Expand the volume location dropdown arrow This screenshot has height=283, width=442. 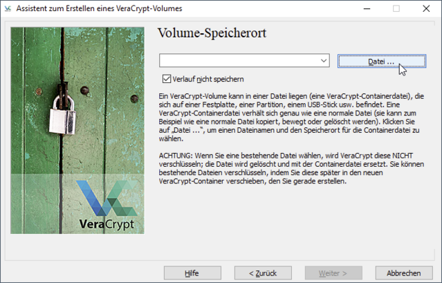[324, 62]
